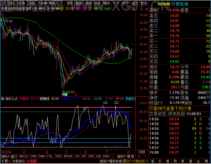
Task: Activate the 画线 drawing tool
Action: click(107, 3)
